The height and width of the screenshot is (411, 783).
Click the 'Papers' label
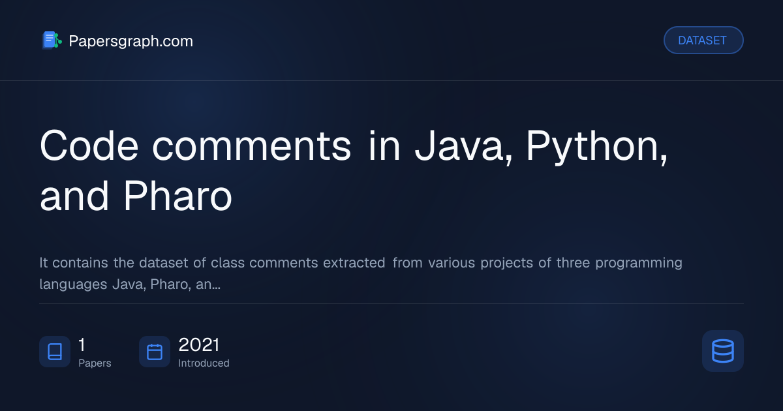tap(95, 363)
